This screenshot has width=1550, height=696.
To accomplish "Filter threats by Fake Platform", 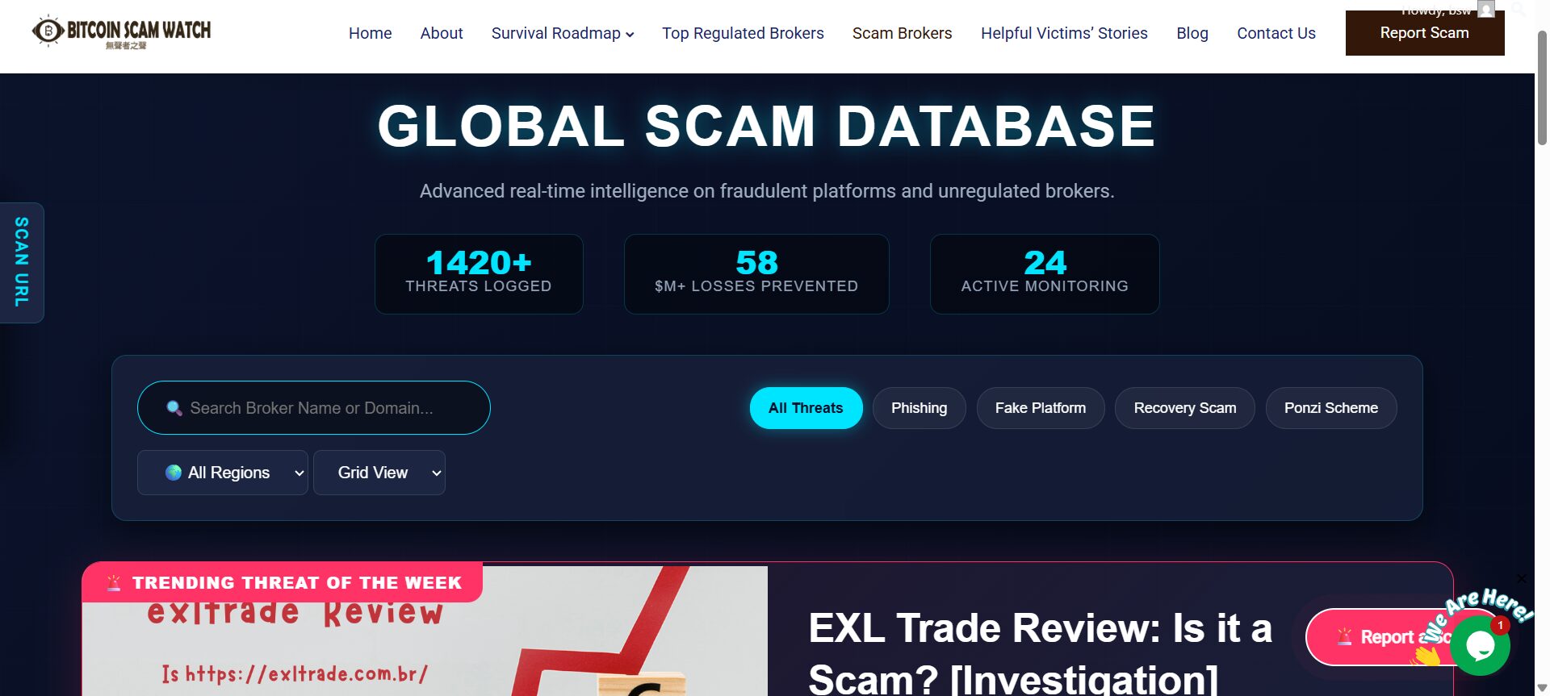I will pos(1041,408).
